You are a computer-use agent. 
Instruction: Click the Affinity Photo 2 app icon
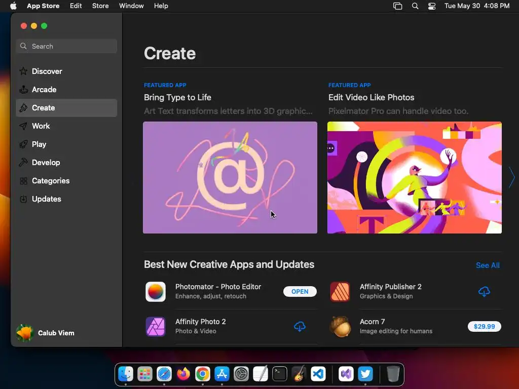coord(156,327)
